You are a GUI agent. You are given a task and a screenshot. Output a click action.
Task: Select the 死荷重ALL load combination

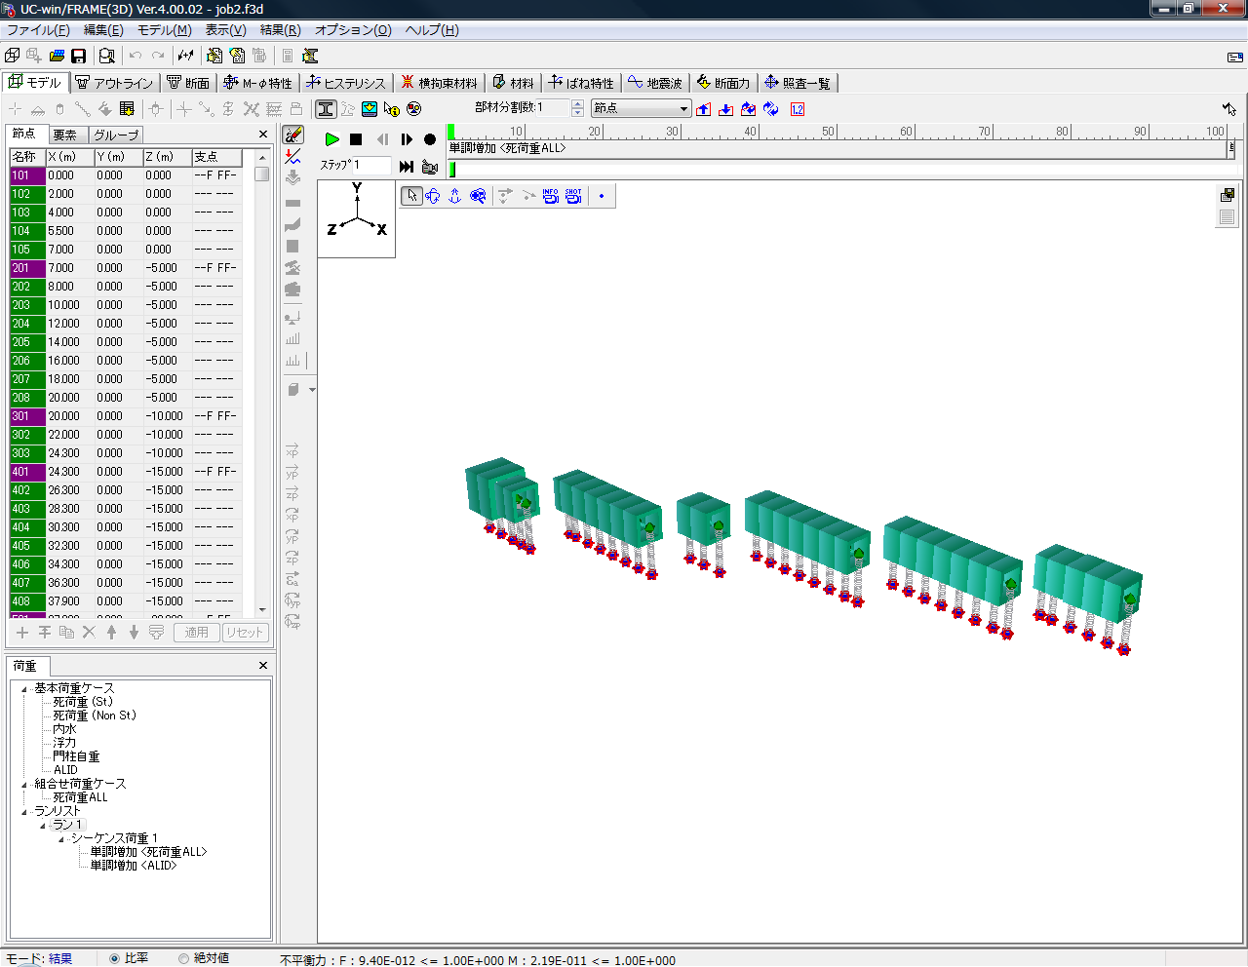pos(80,797)
